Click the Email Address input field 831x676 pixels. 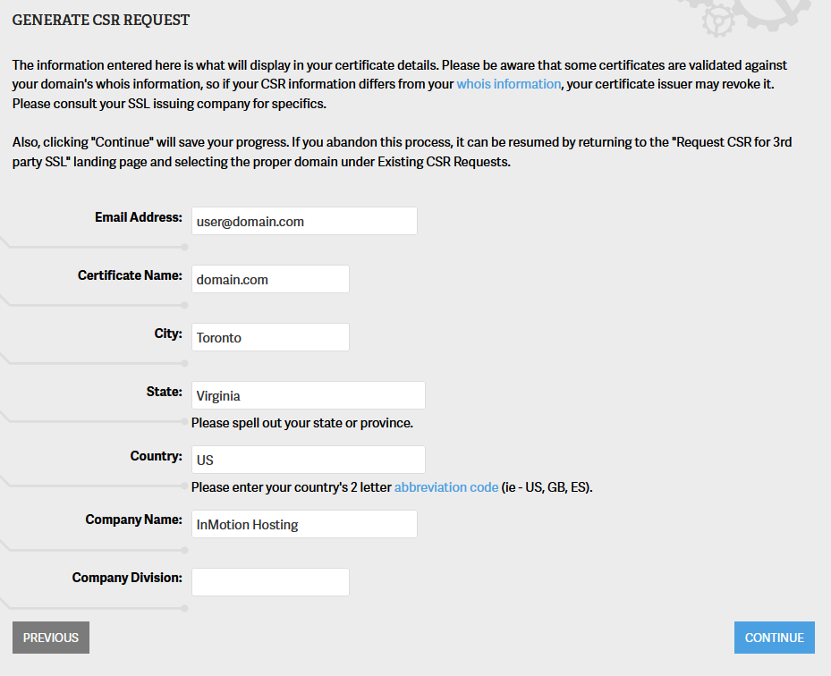[304, 222]
